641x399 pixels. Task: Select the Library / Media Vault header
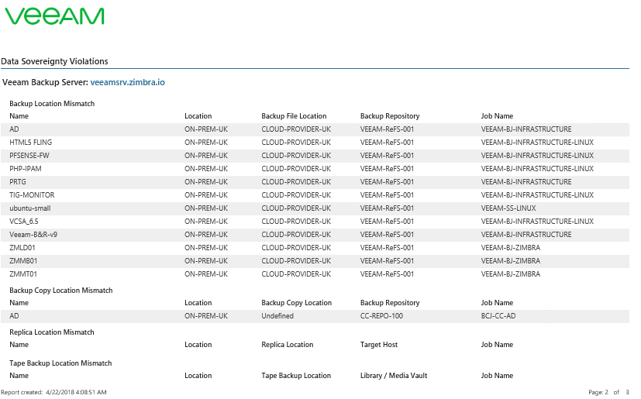point(393,376)
